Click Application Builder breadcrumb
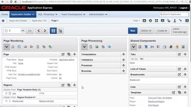Image resolution: width=191 pixels, height=107 pixels. [18, 21]
